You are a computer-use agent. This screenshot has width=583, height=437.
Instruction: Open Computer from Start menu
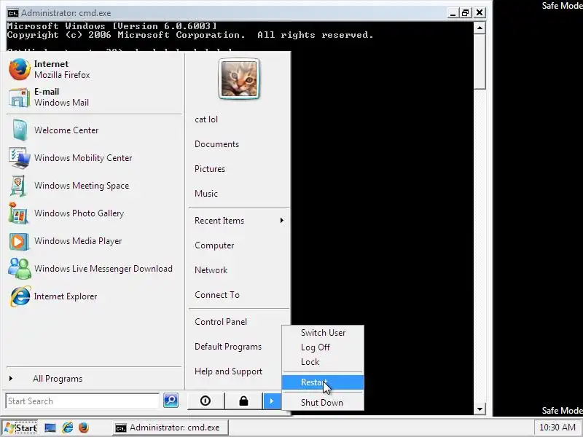(x=214, y=245)
